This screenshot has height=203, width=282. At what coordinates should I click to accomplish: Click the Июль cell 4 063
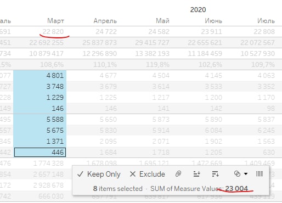click(x=266, y=76)
